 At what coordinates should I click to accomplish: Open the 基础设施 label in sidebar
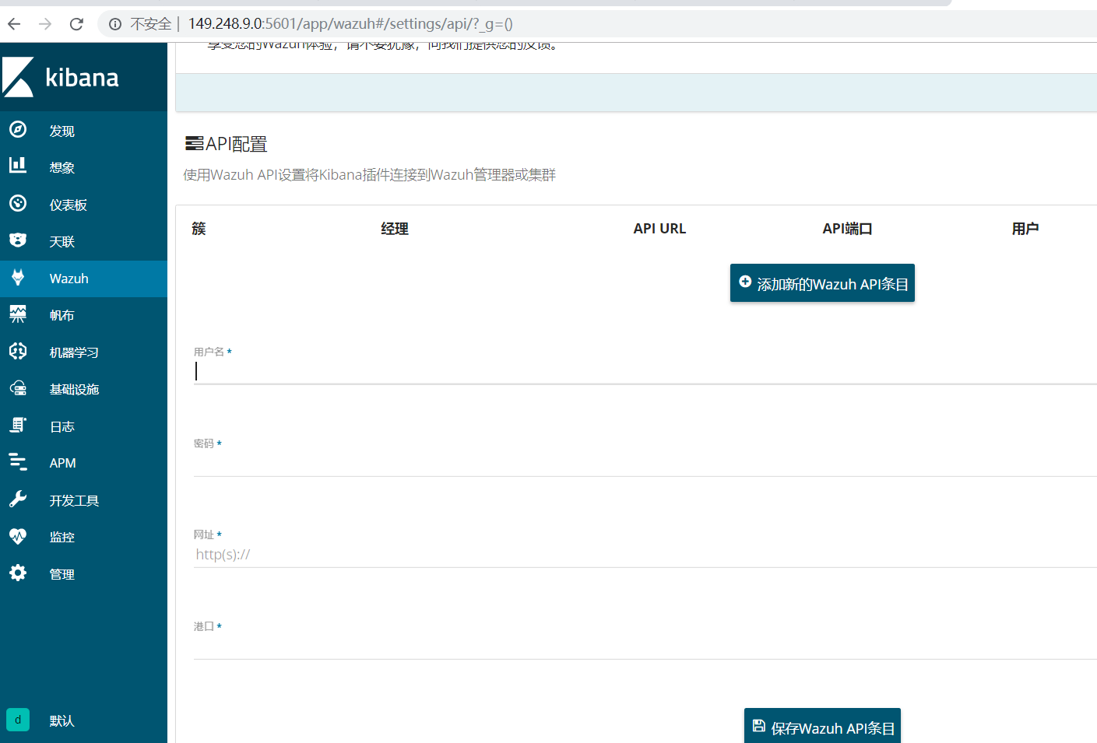coord(74,389)
